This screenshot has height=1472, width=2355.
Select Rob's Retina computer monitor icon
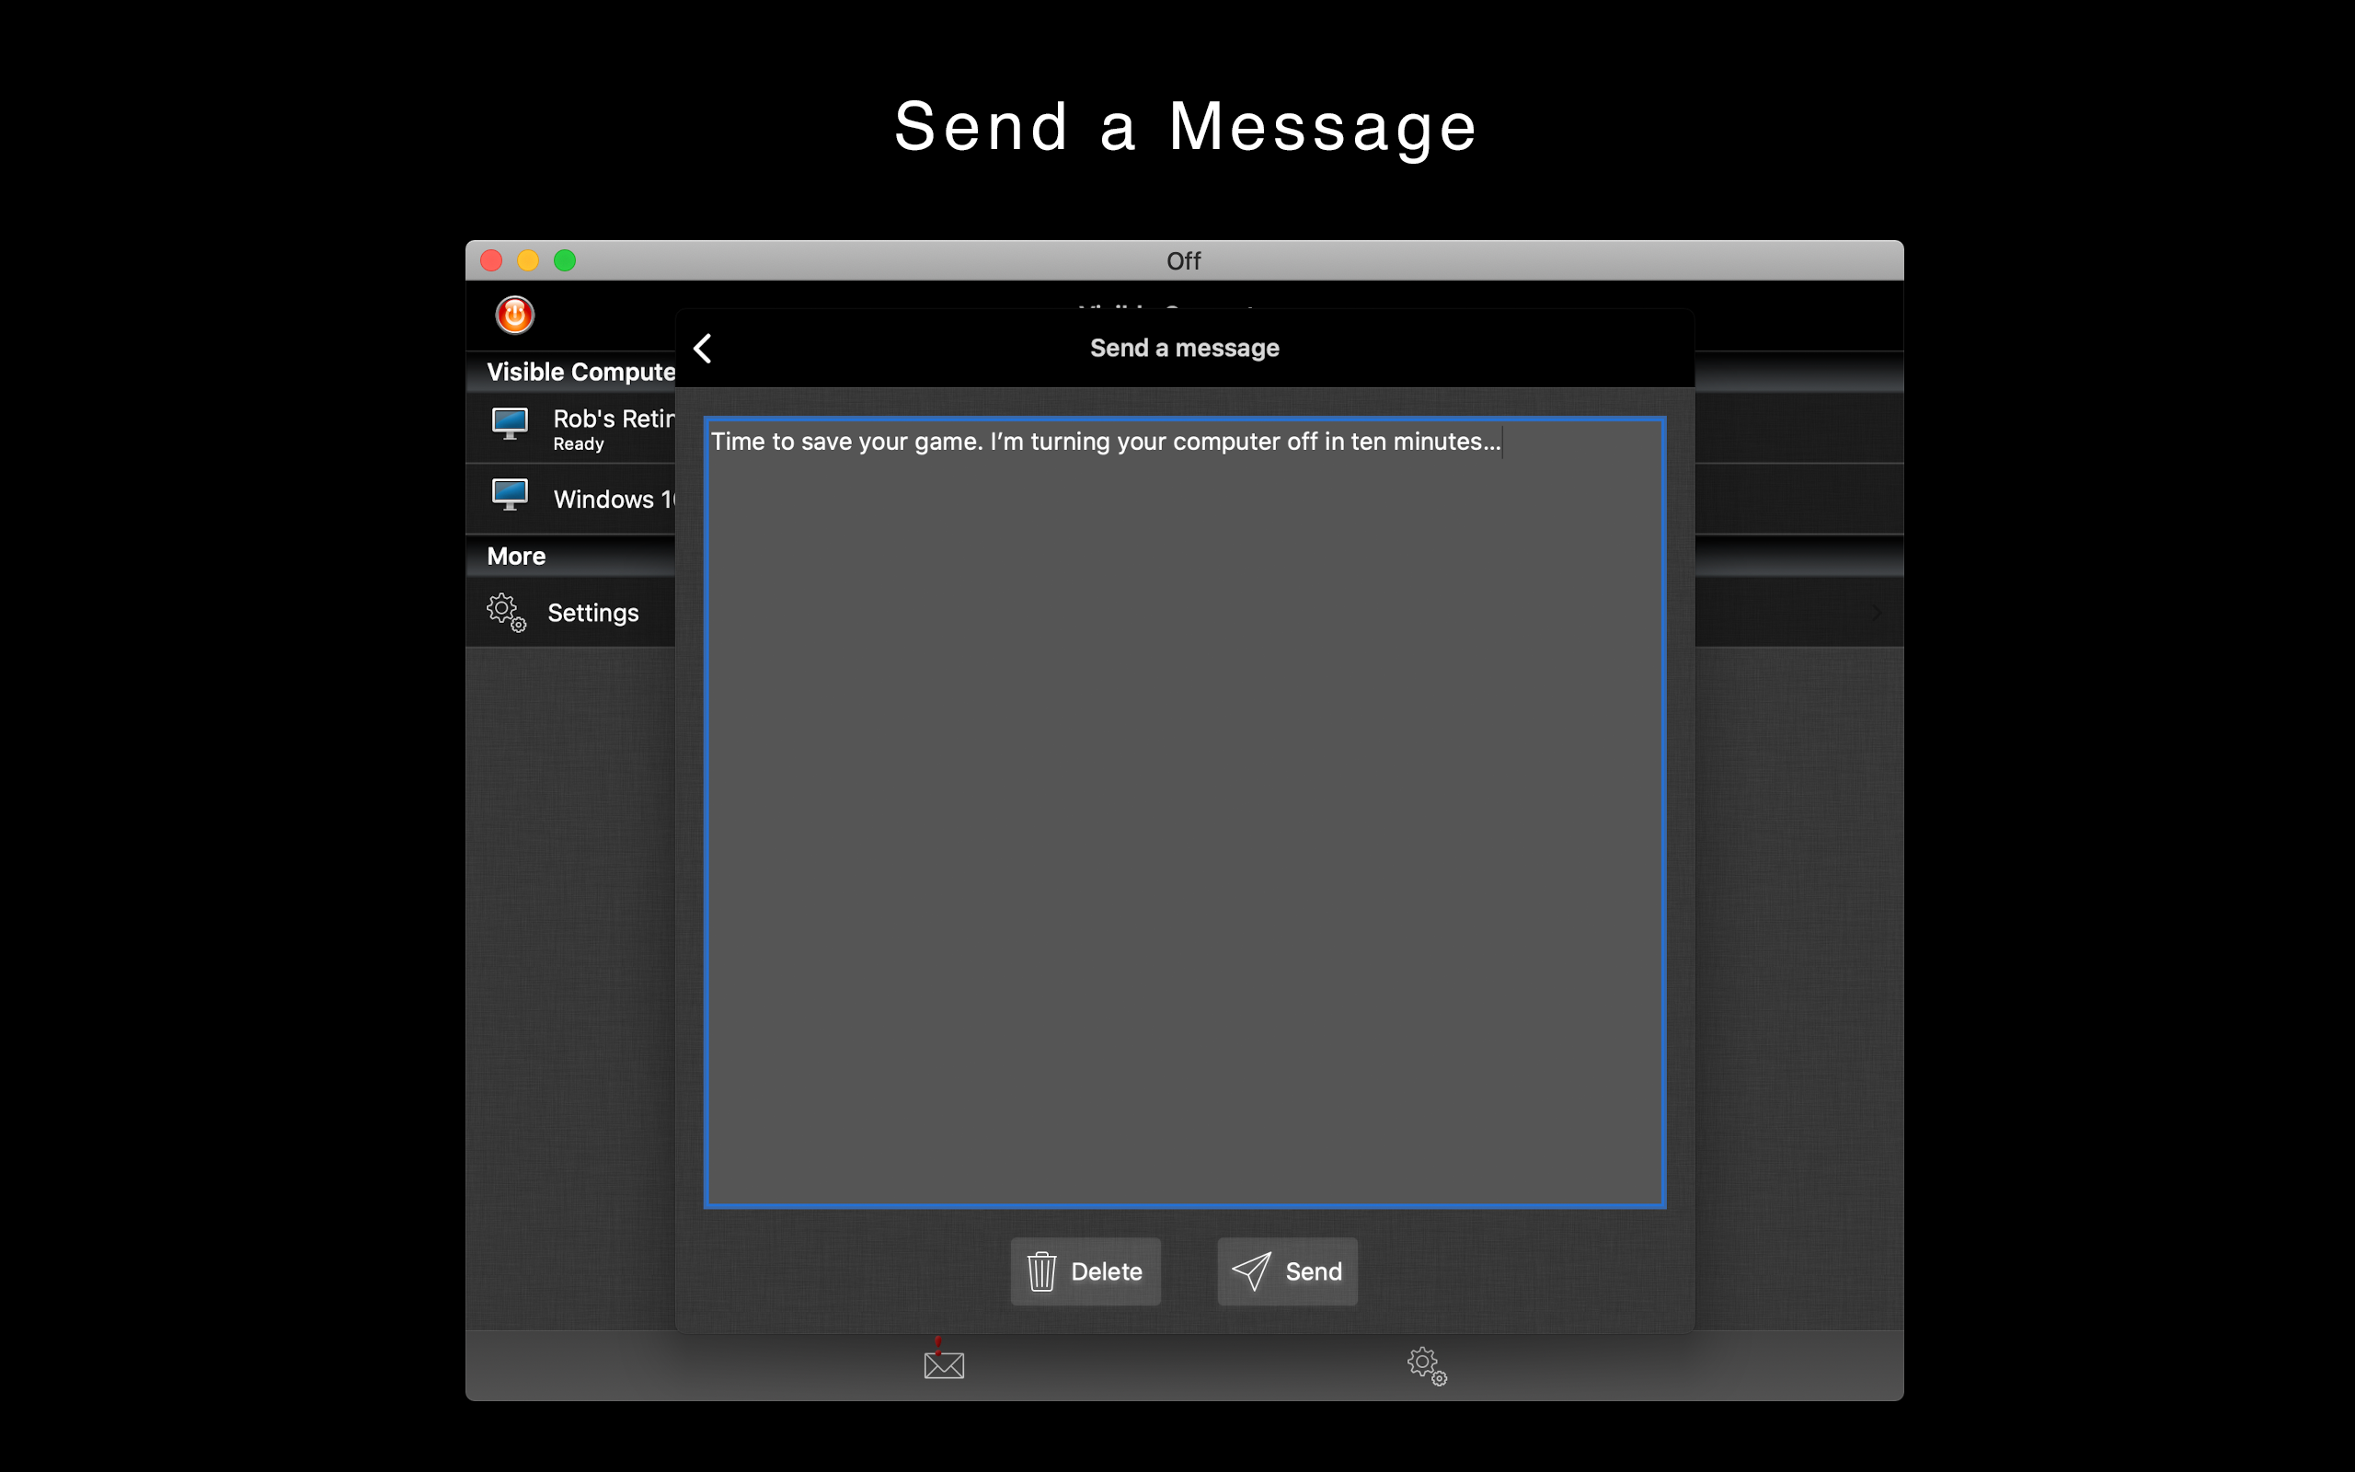coord(510,424)
